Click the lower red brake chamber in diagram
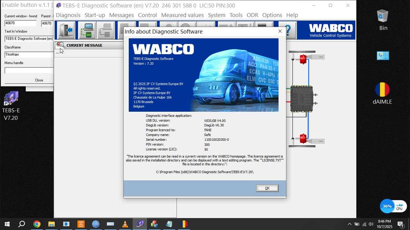 tap(303, 138)
